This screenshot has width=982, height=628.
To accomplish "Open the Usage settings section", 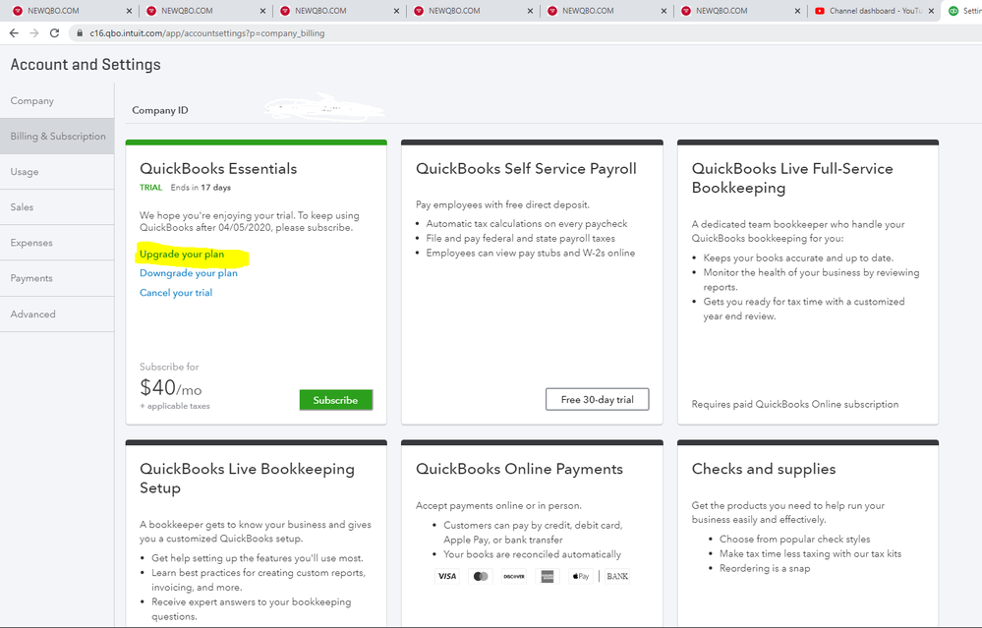I will [x=57, y=172].
